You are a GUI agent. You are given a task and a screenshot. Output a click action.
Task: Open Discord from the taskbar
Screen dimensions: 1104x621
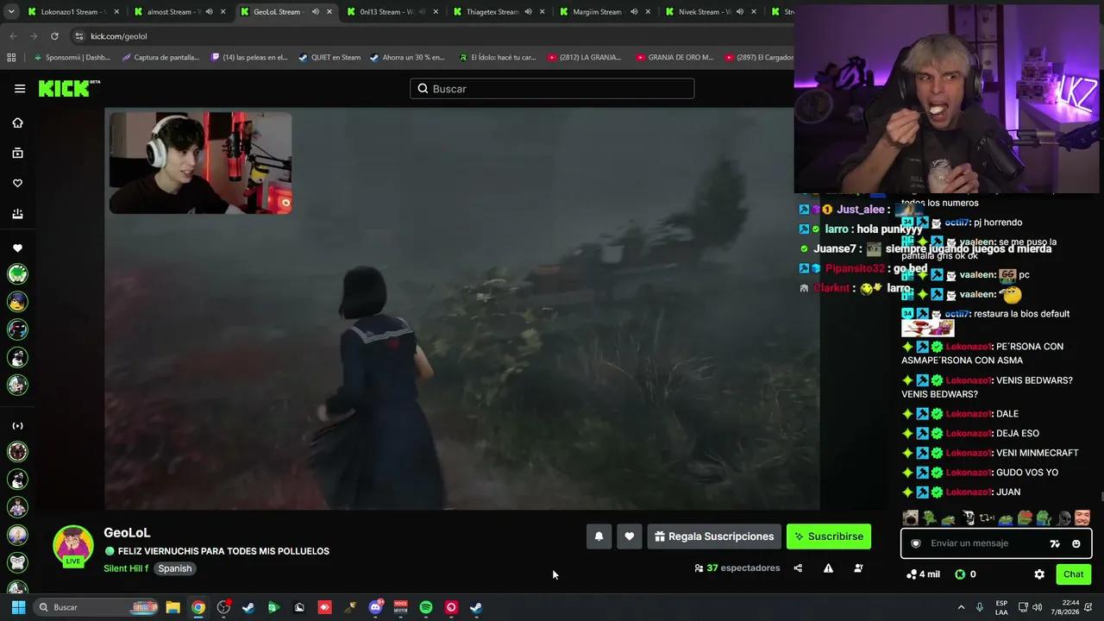point(375,607)
